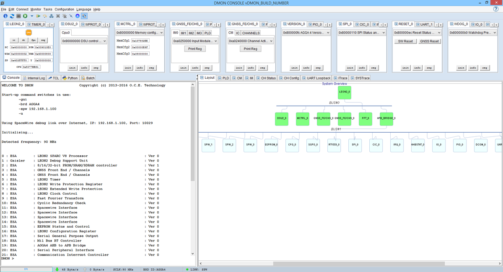Open the 0x800000b0 Watchdog dropdown
Viewport: 503px width, 272px height.
[x=473, y=32]
